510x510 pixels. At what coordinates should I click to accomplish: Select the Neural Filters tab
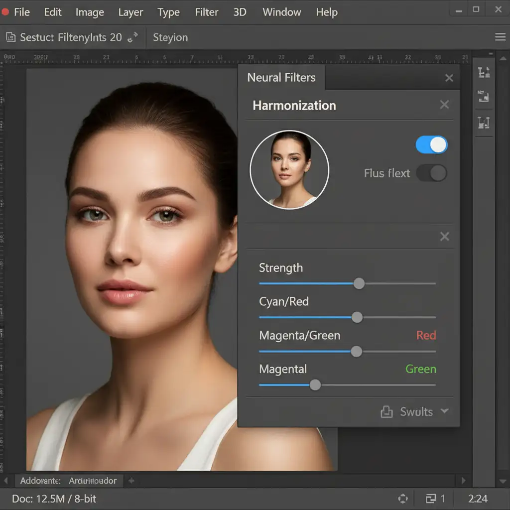281,78
